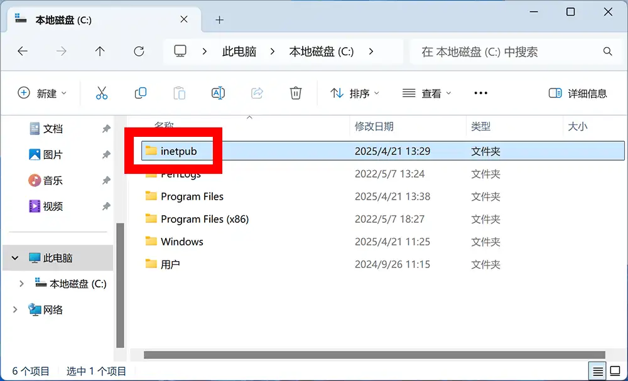Sort by the 修改日期 column header
Viewport: 628px width, 381px height.
pos(374,126)
